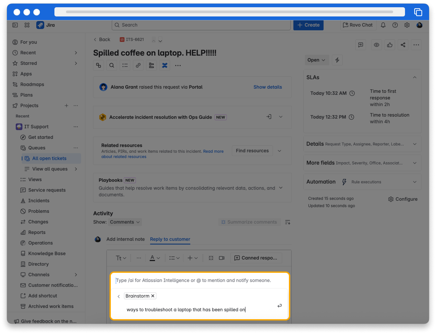Open the help question mark icon
The height and width of the screenshot is (334, 436).
[395, 25]
